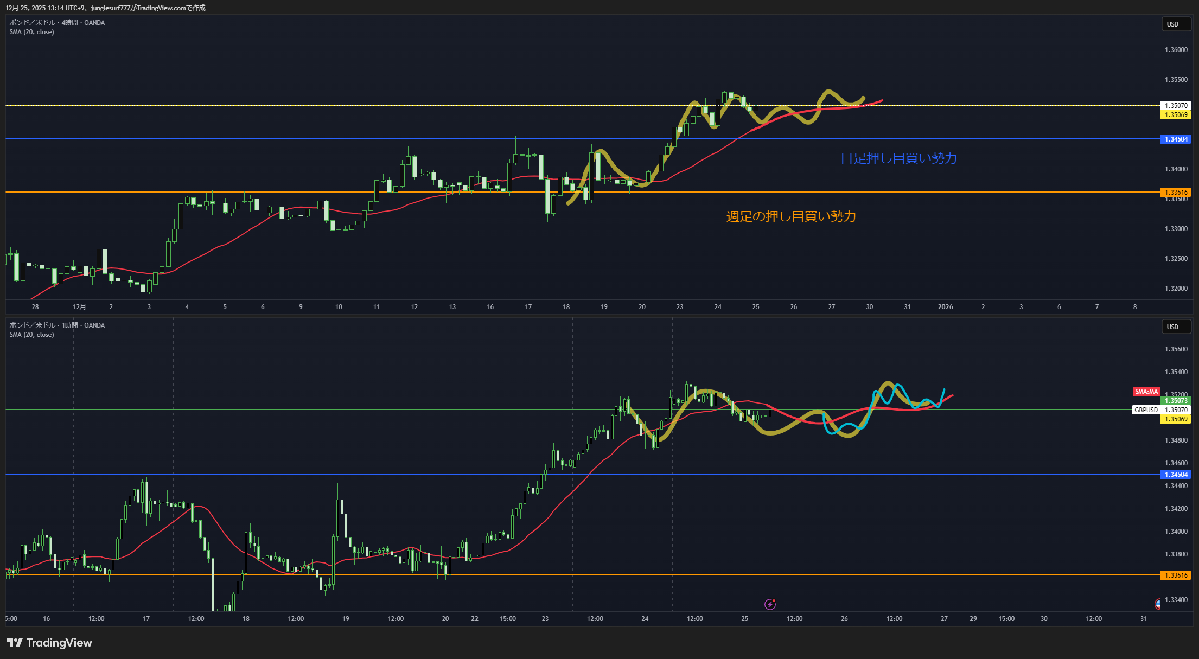Click the green 1.35073 price label
This screenshot has width=1199, height=659.
tap(1176, 401)
